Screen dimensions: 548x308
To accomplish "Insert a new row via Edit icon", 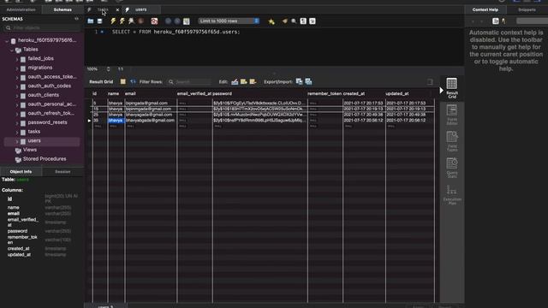I will 243,82.
